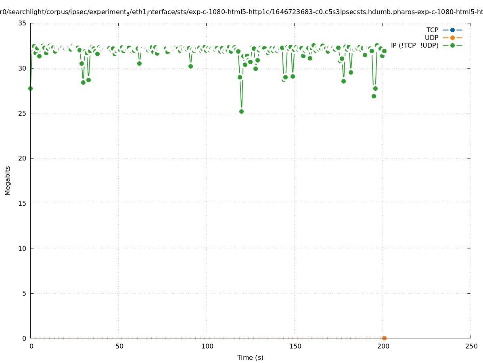Click the orange UDP legend marker
483x363 pixels.
tap(452, 38)
